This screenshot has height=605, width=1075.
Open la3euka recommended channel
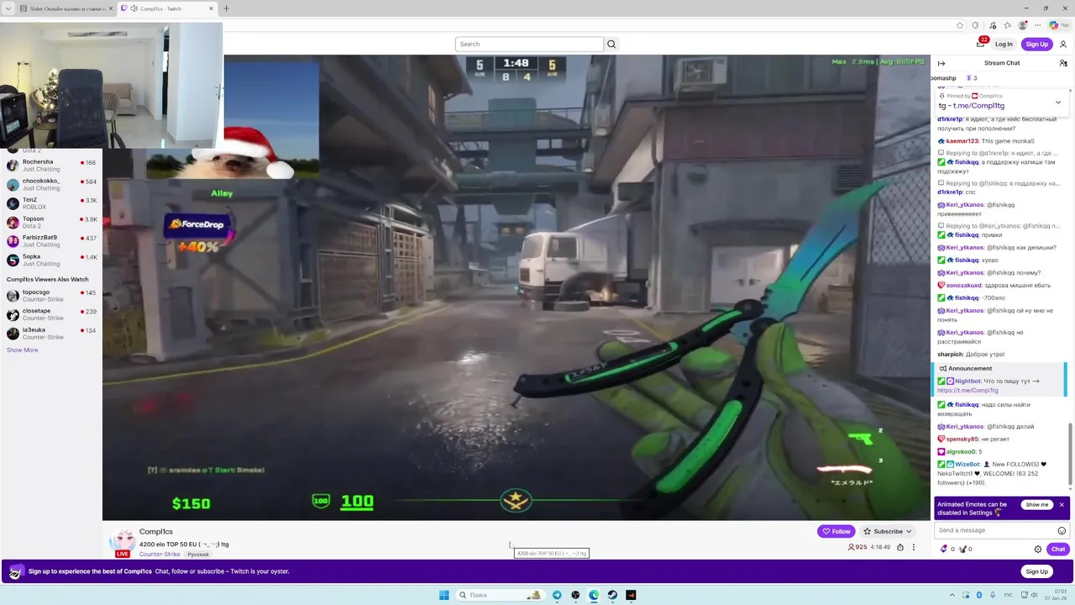click(x=51, y=334)
